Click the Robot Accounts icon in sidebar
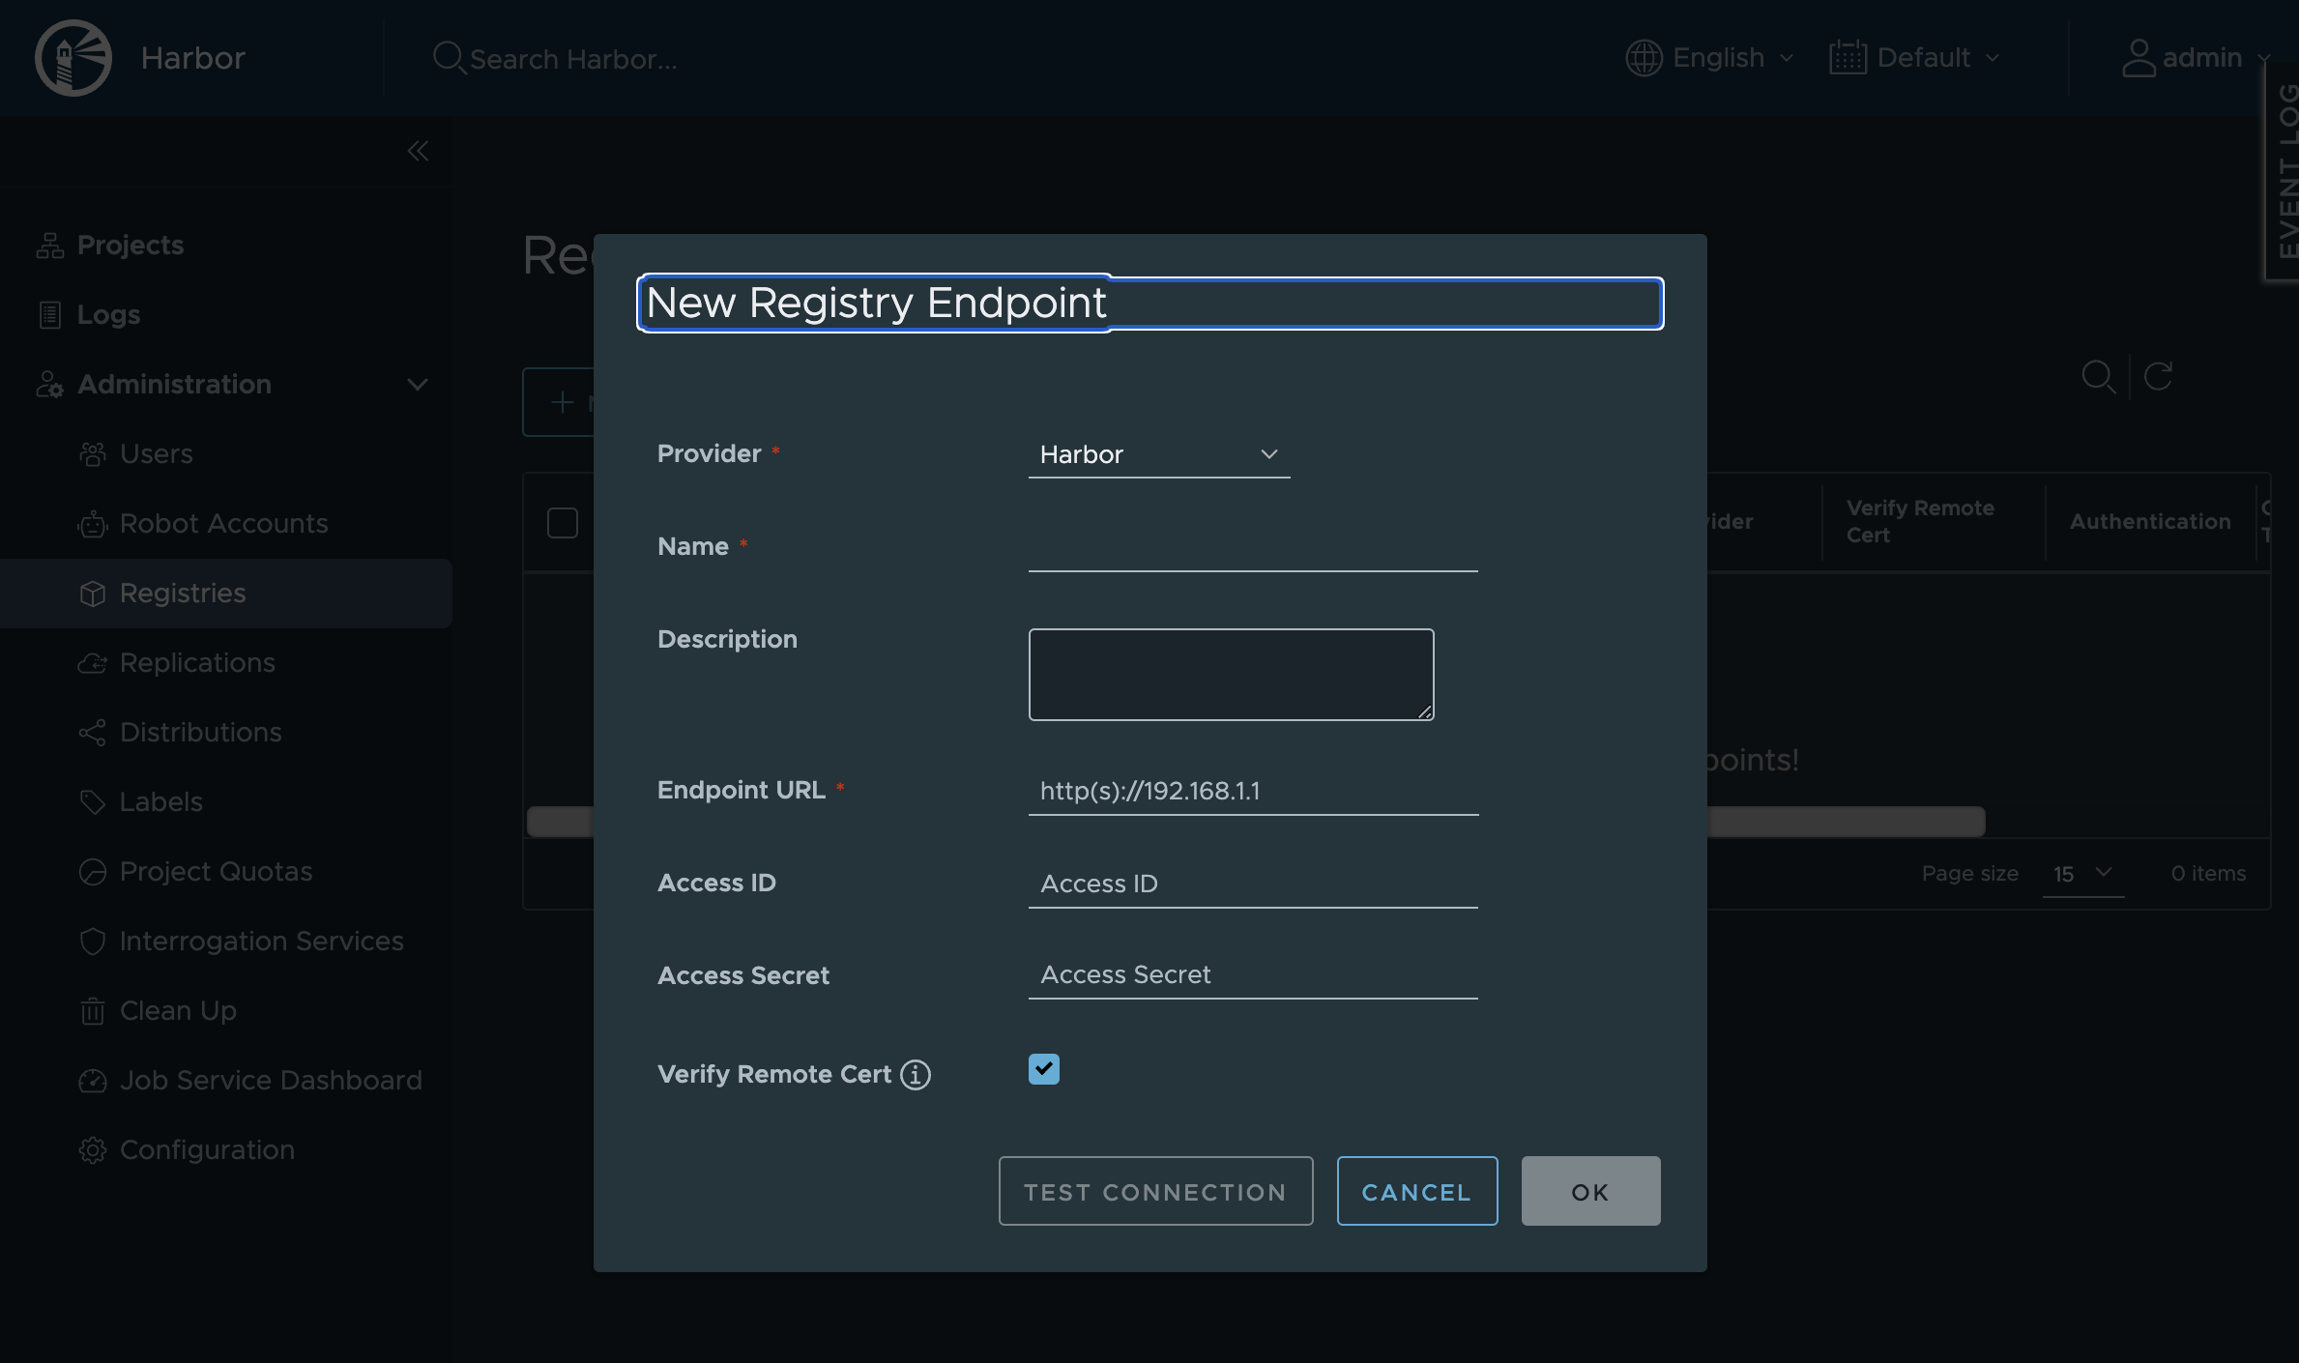The image size is (2299, 1363). (92, 524)
